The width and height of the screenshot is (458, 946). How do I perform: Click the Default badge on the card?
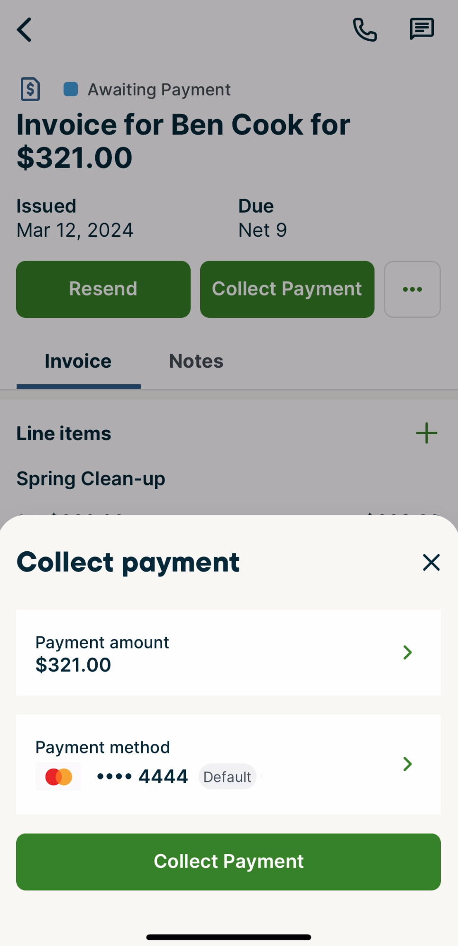[x=227, y=777]
